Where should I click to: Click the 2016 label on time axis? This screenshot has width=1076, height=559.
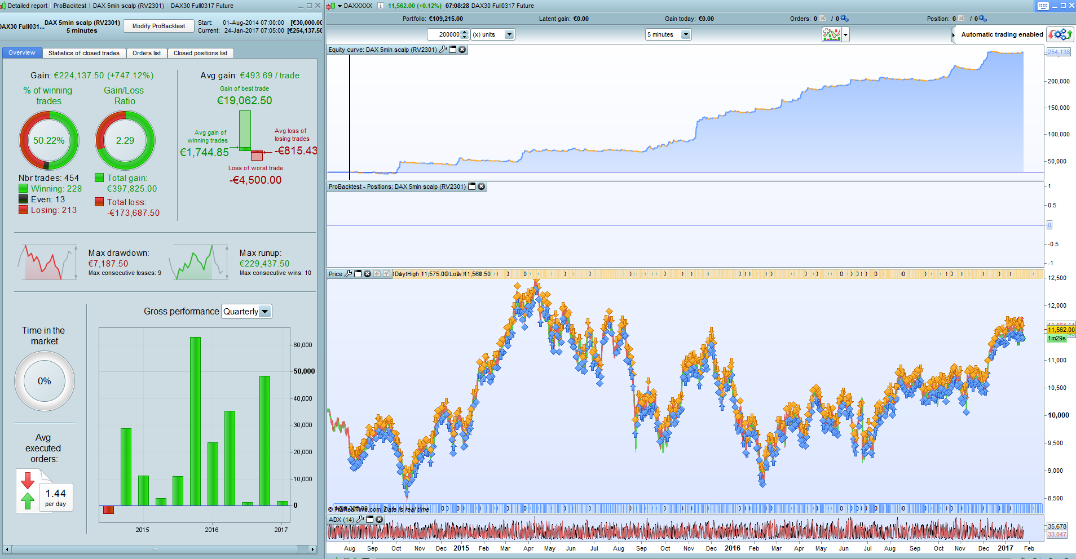pos(733,548)
